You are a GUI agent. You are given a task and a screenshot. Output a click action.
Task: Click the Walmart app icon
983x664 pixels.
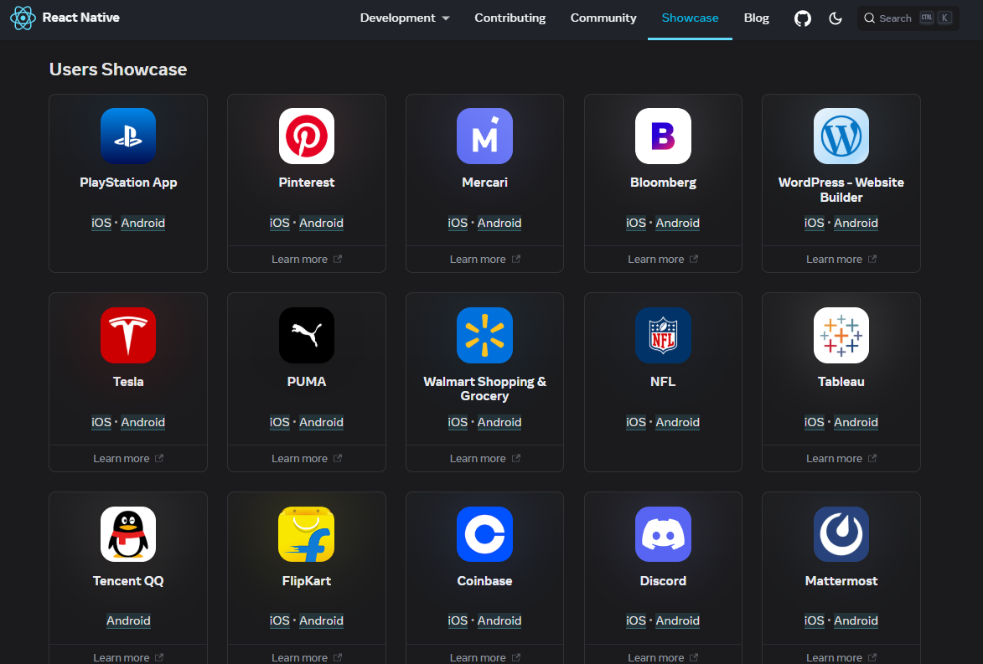tap(484, 335)
